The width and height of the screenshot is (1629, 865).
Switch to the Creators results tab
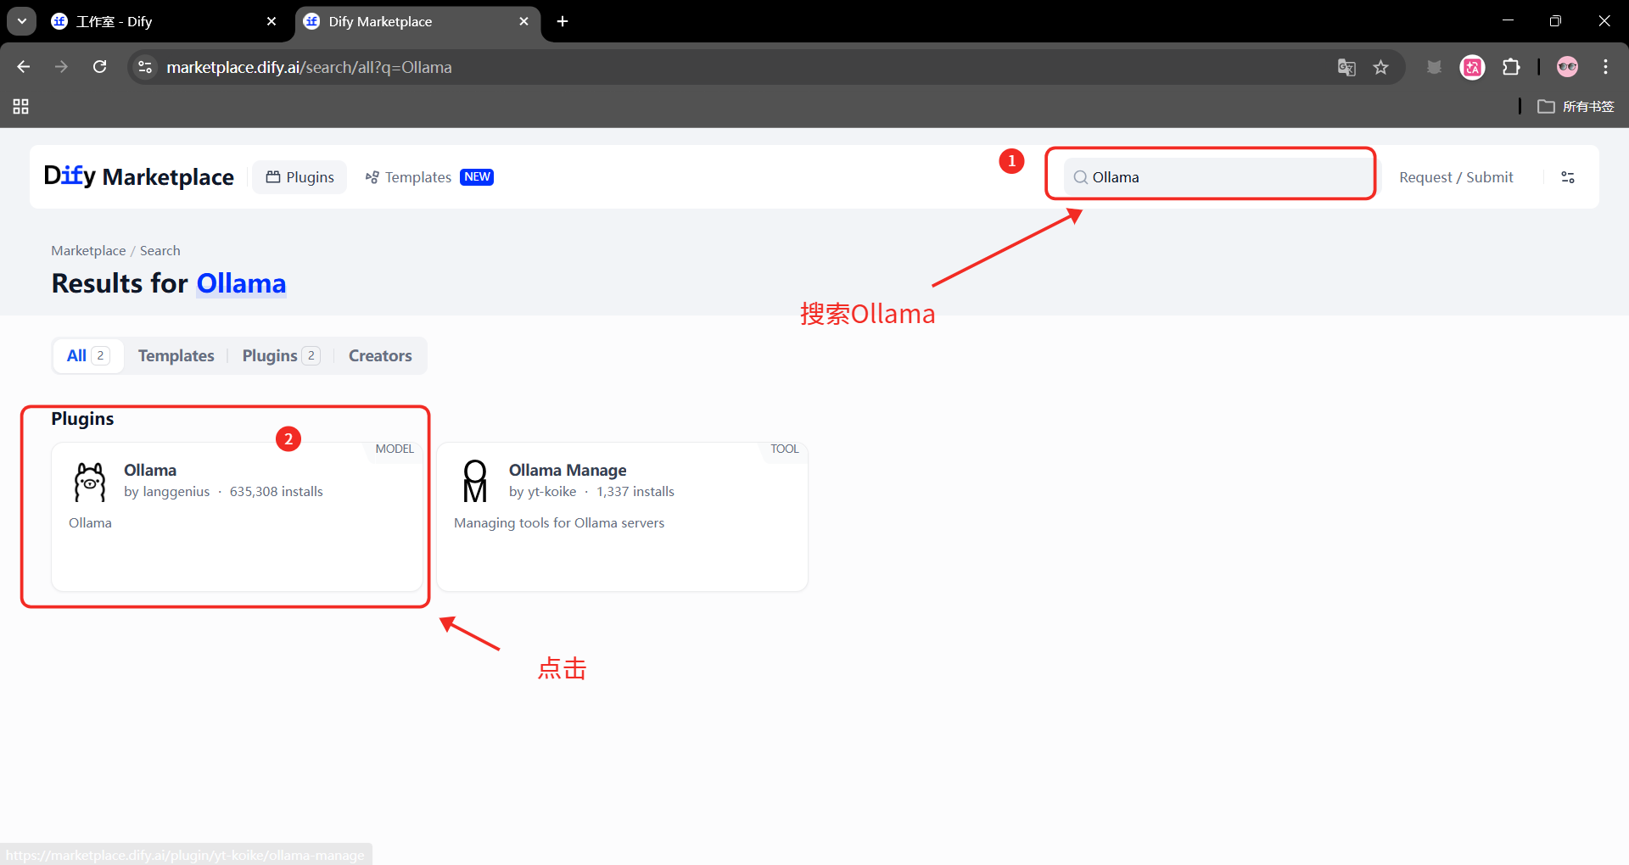380,356
